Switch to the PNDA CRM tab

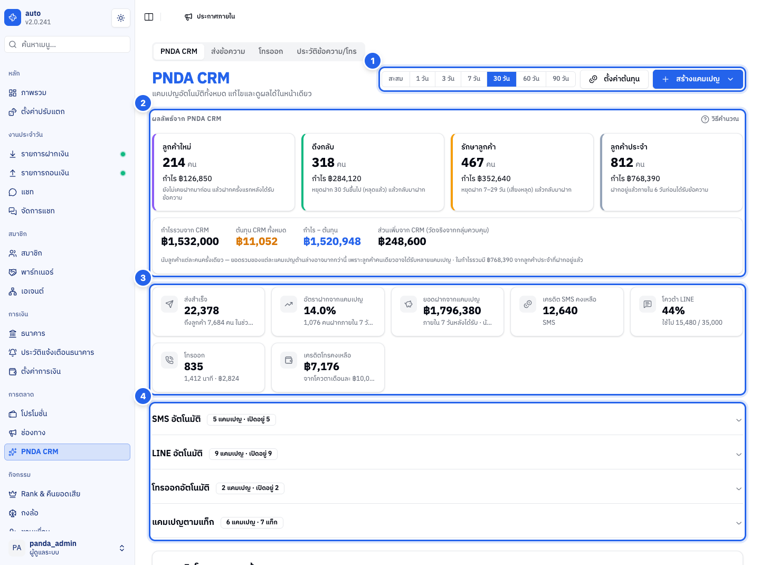pyautogui.click(x=179, y=51)
